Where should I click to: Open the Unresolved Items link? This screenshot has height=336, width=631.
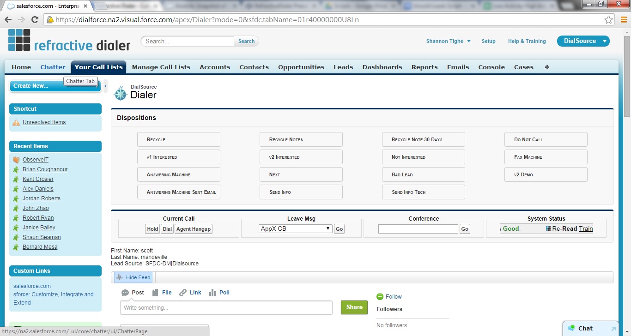[x=44, y=122]
